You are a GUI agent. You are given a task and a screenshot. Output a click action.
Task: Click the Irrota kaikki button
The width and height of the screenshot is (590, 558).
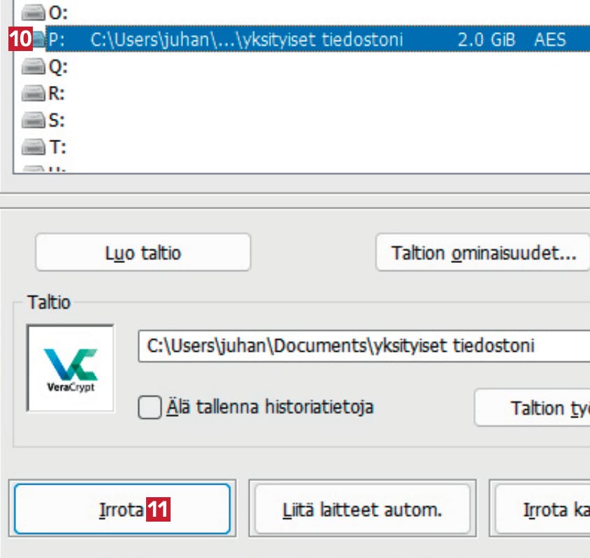[x=542, y=509]
